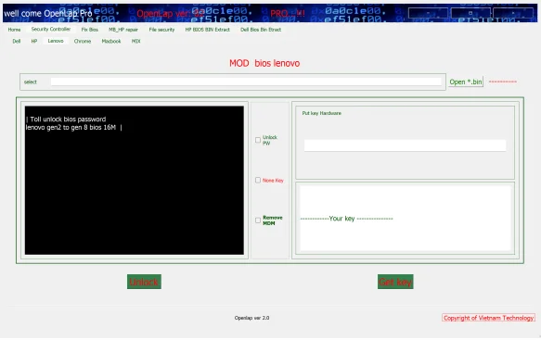Switch to the Chrome sub-tab
Viewport: 541px width, 340px height.
(x=83, y=41)
